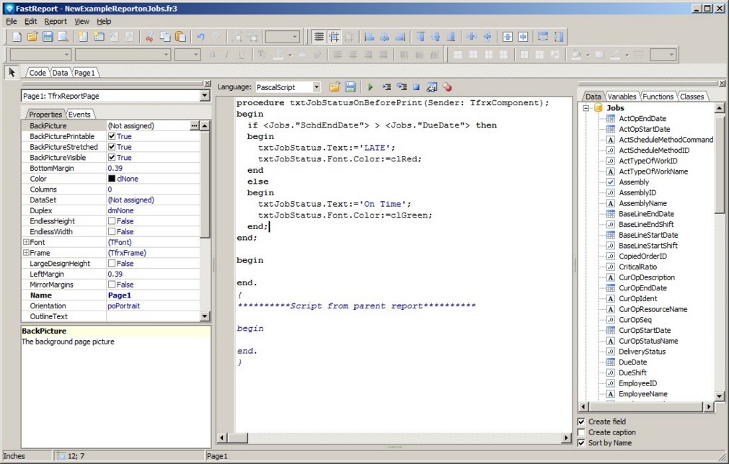Switch to the Variables tab
The height and width of the screenshot is (464, 729).
(622, 97)
